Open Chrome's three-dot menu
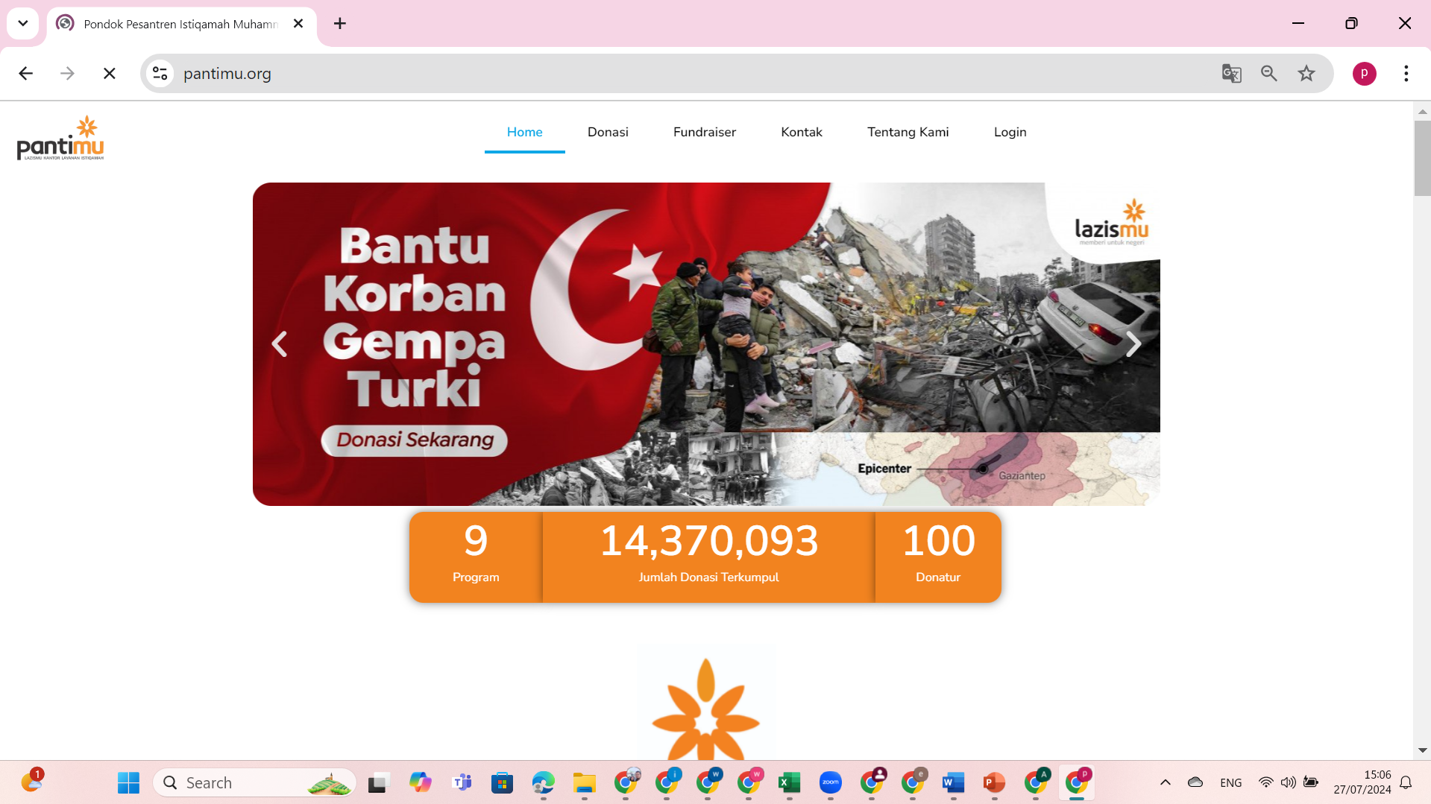The image size is (1431, 804). [1406, 73]
